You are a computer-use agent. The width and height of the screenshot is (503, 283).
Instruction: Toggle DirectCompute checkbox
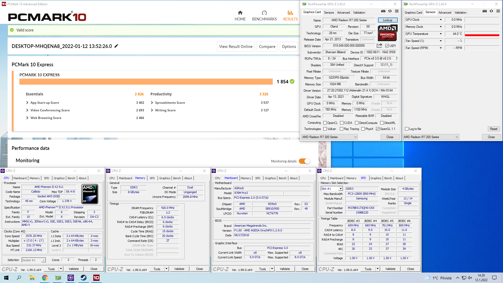point(357,123)
